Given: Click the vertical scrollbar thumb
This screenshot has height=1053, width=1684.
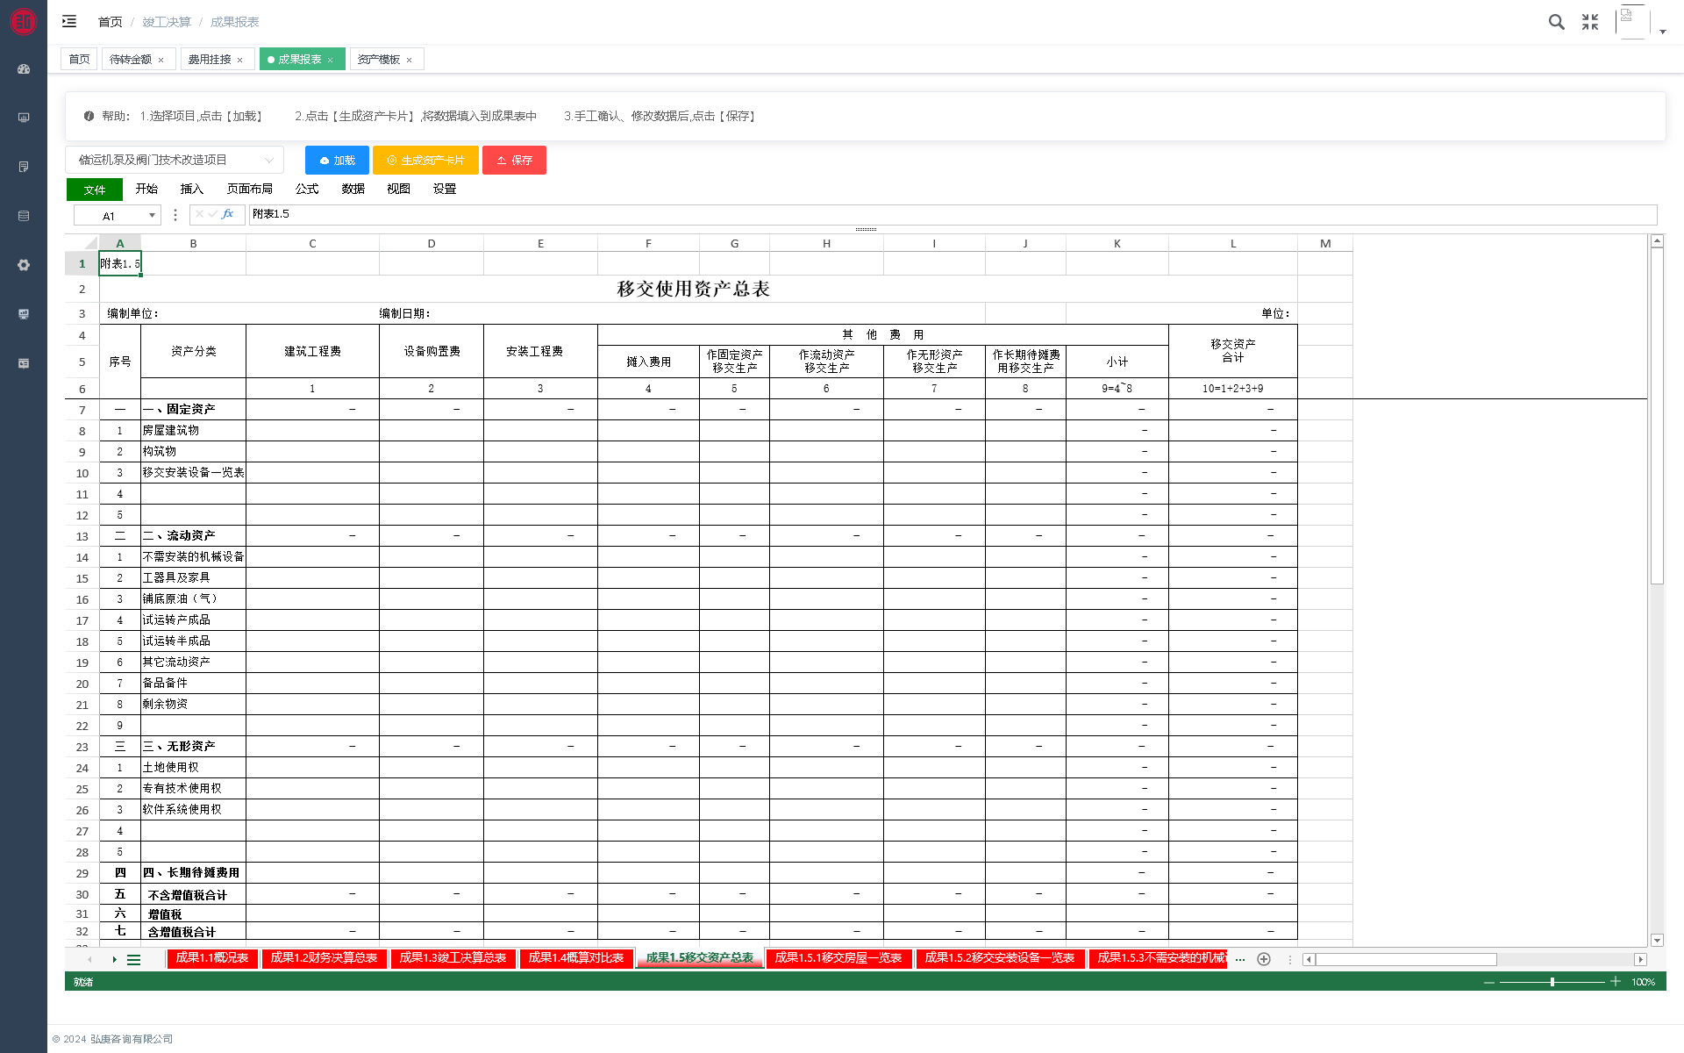Looking at the screenshot, I should pos(1657,417).
